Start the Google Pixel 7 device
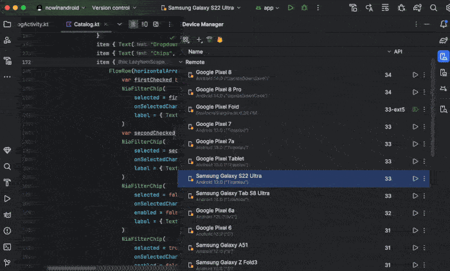 coord(415,127)
